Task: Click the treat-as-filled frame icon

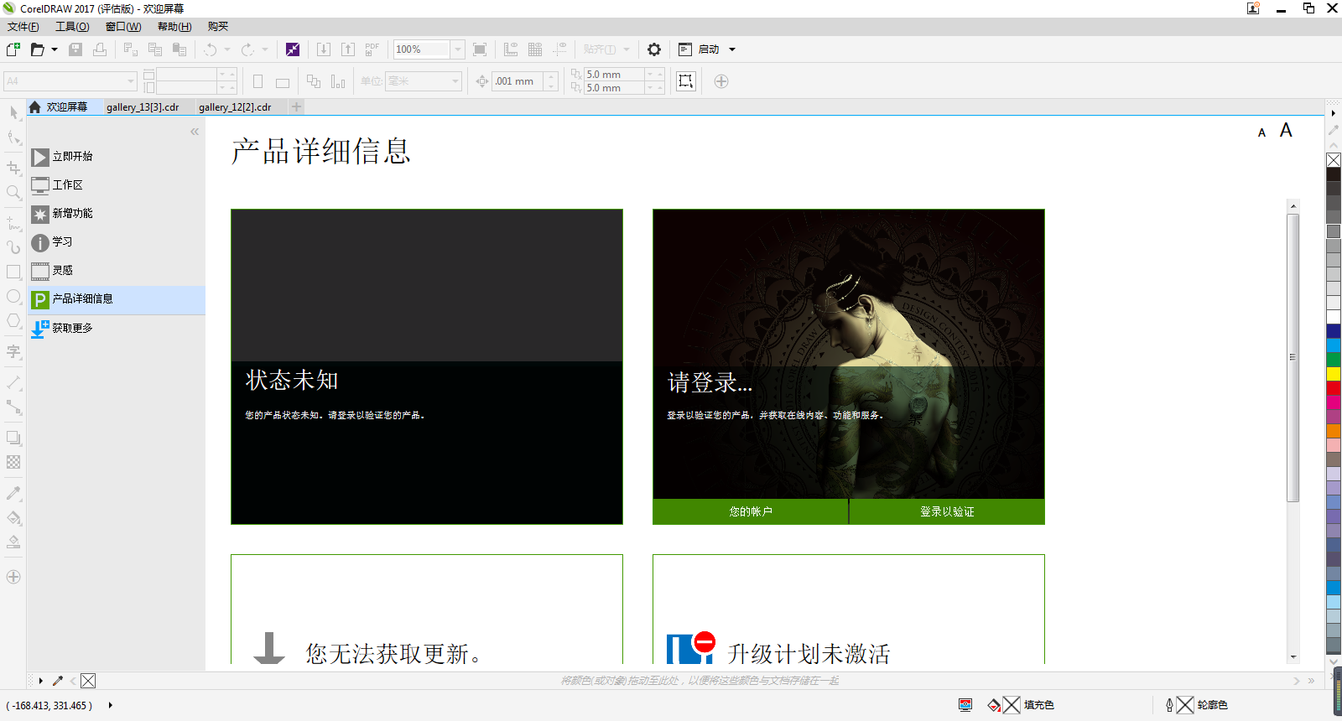Action: tap(686, 81)
